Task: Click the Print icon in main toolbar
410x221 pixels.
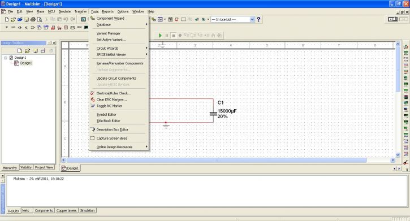Action: coord(33,19)
